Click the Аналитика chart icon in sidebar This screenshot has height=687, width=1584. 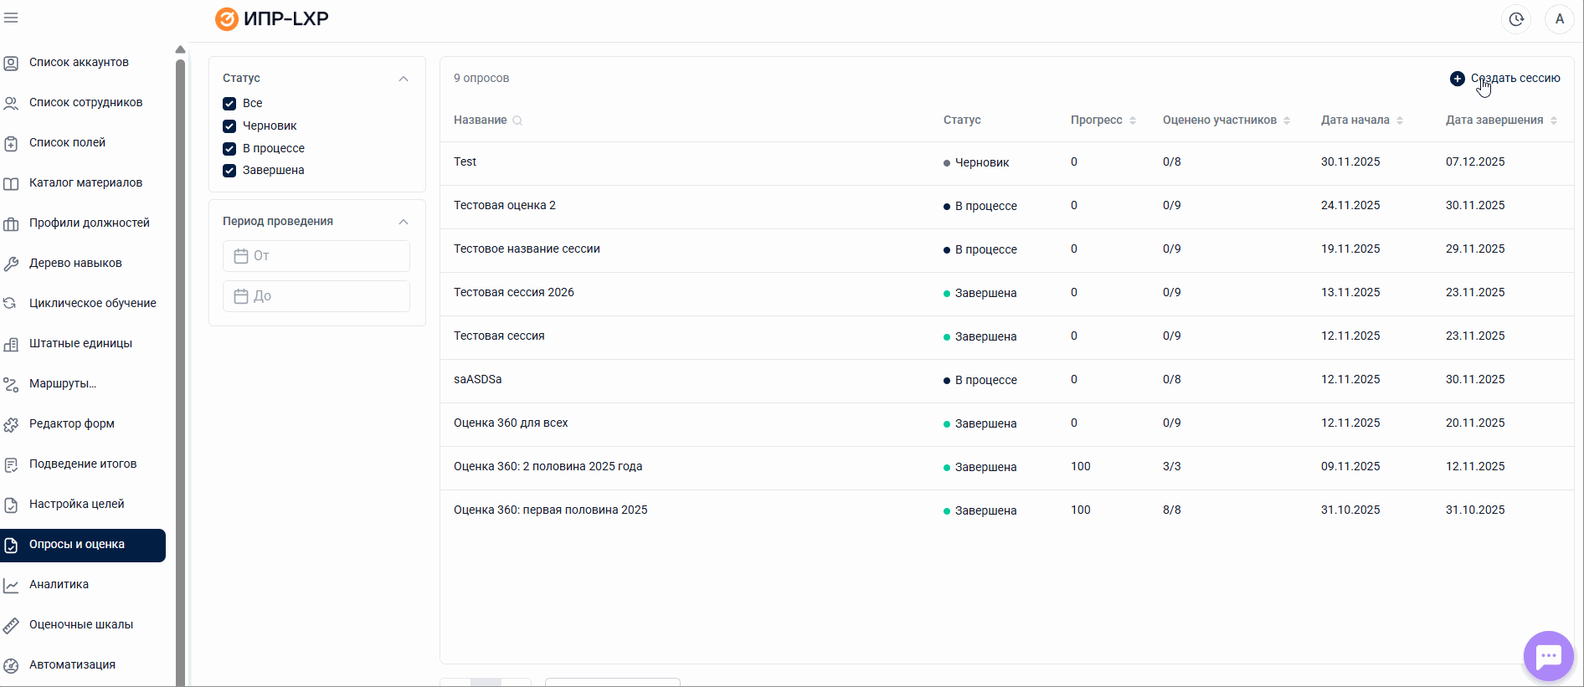[11, 585]
